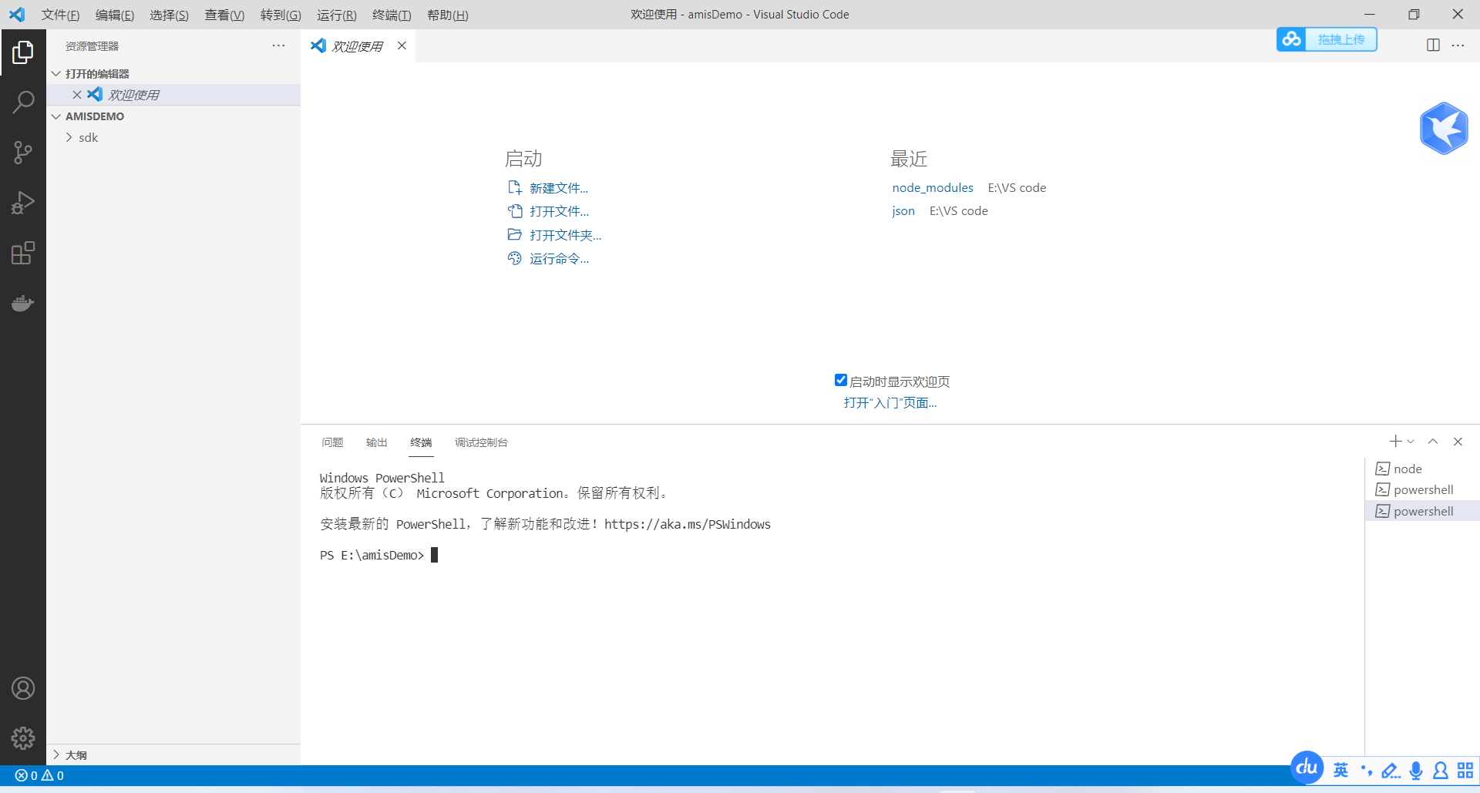Screen dimensions: 1480x793
Task: Open the 选择(S) menu
Action: pyautogui.click(x=169, y=15)
